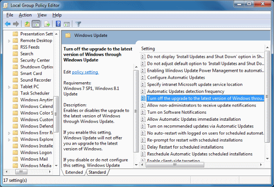Expand the Windows Explorer tree node
Screen dimensions: 274x187
9,140
